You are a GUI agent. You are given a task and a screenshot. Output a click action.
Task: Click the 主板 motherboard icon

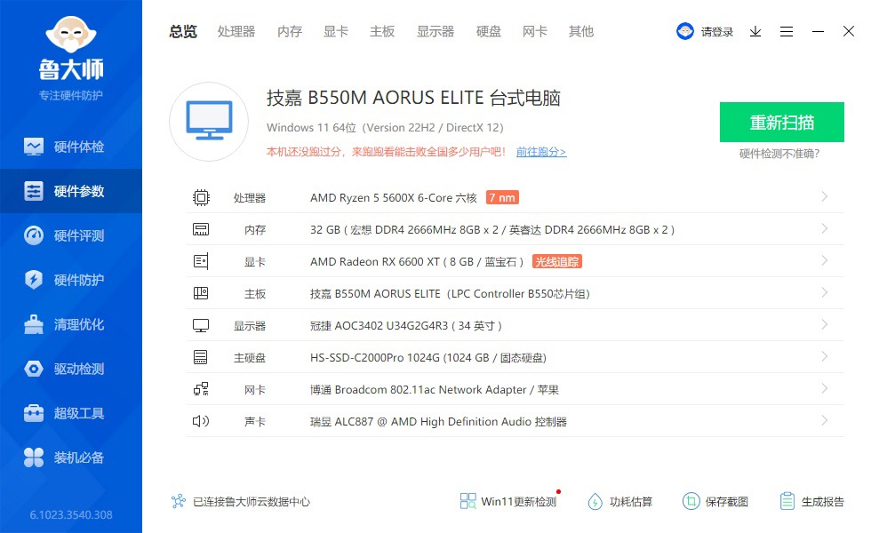tap(201, 293)
